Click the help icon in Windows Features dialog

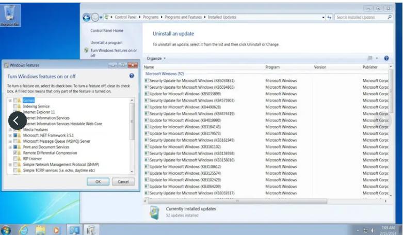(x=132, y=76)
